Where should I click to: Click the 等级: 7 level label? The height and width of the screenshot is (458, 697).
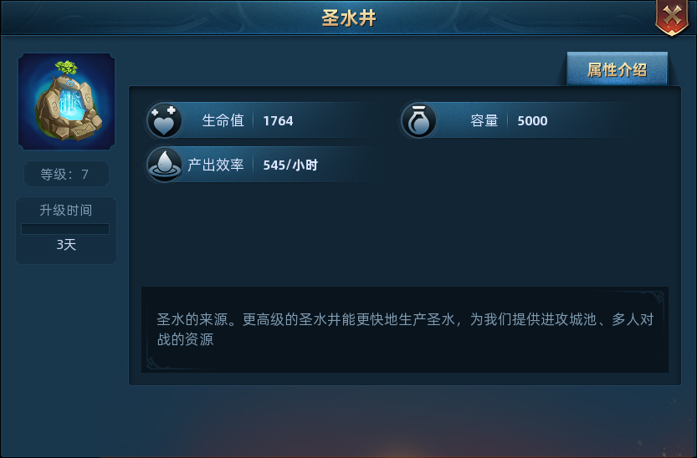point(66,174)
